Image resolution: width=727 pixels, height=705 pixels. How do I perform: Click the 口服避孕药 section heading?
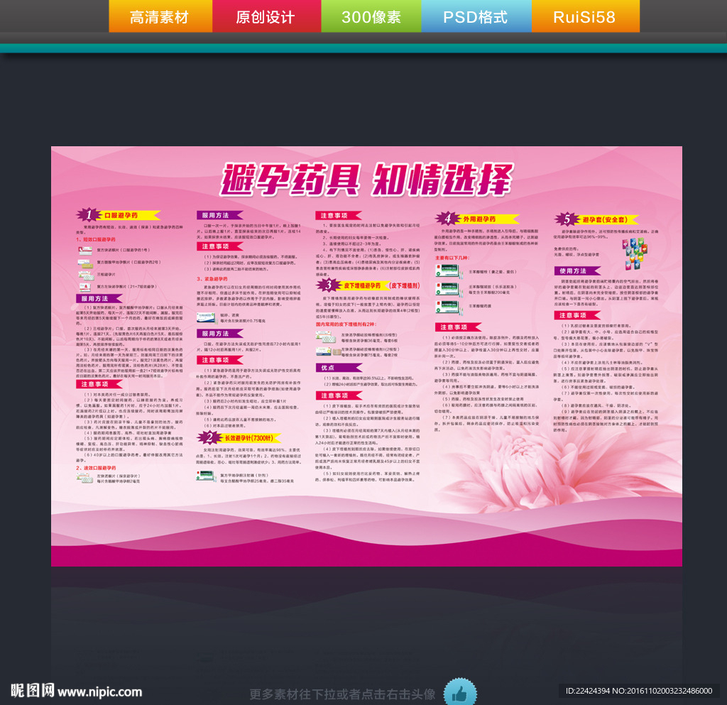pos(121,216)
